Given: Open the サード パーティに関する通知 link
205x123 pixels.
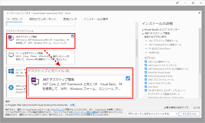Looking at the screenshot, I should click(x=84, y=112).
